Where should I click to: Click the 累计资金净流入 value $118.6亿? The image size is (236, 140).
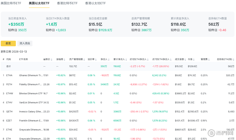(x=178, y=24)
